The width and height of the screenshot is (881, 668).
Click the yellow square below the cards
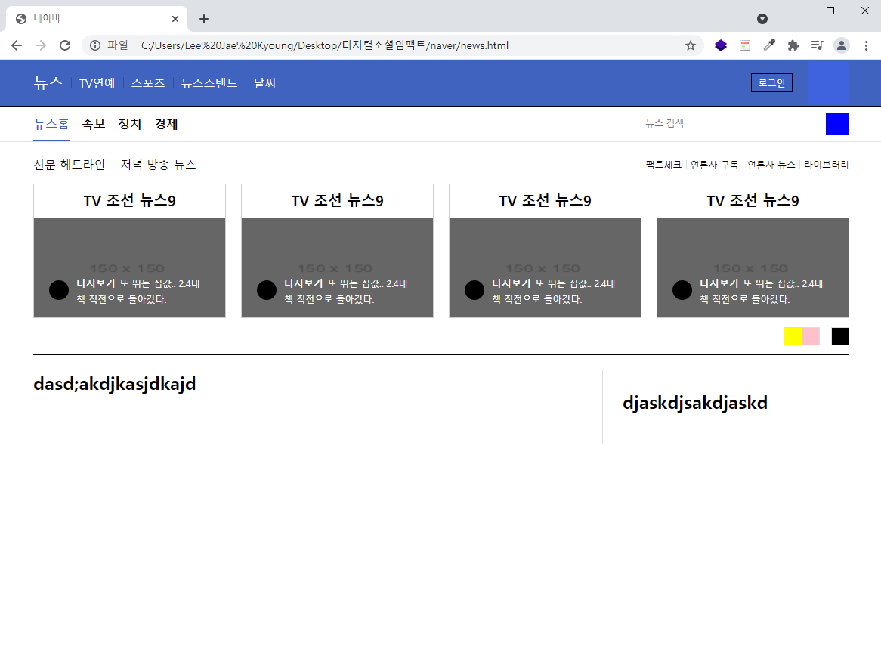click(793, 336)
